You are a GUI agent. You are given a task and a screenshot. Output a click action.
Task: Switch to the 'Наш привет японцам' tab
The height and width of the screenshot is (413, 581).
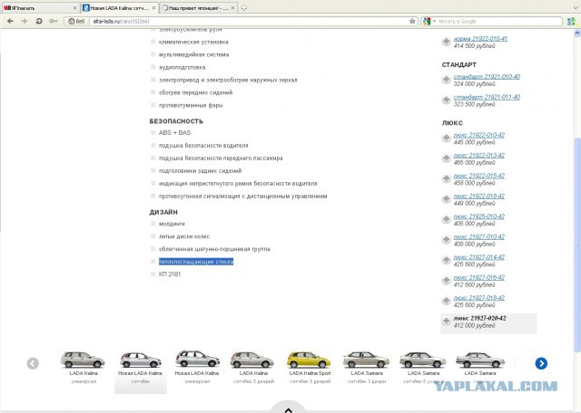(x=198, y=8)
